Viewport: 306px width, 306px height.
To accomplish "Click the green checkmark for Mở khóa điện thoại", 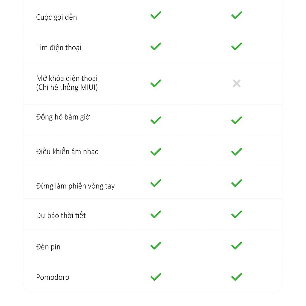I will tap(156, 83).
